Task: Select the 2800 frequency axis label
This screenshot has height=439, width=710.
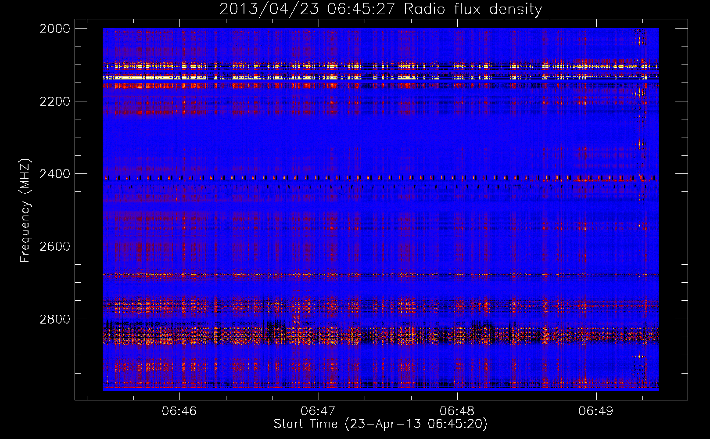Action: click(x=55, y=319)
